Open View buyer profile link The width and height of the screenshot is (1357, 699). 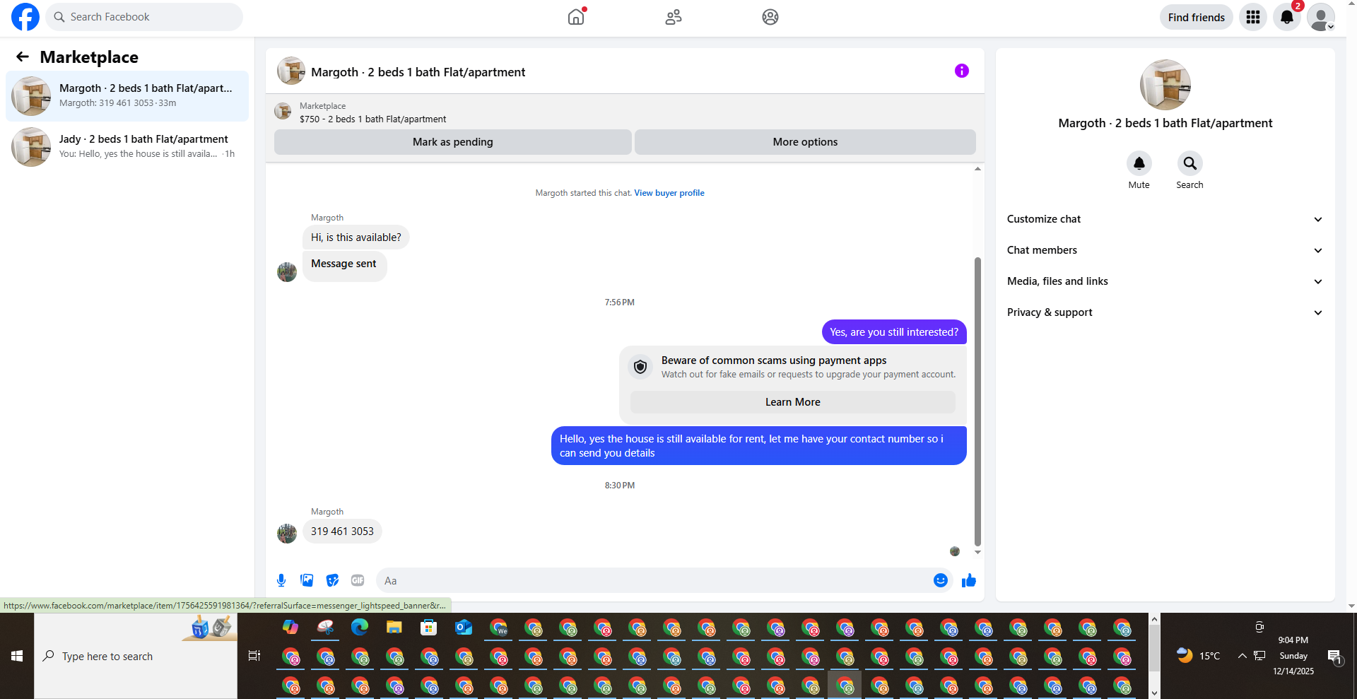click(669, 193)
